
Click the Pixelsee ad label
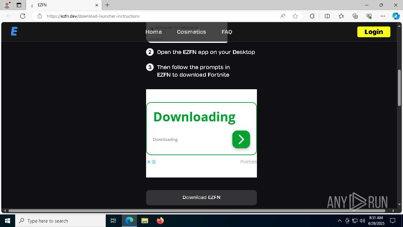[x=248, y=162]
